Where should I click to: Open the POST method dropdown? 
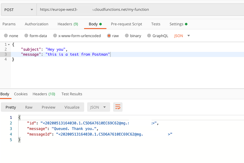[x=19, y=10]
